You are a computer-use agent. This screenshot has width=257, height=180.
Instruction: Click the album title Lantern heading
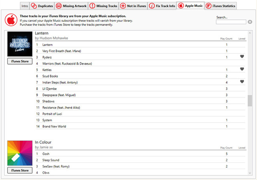[42, 33]
